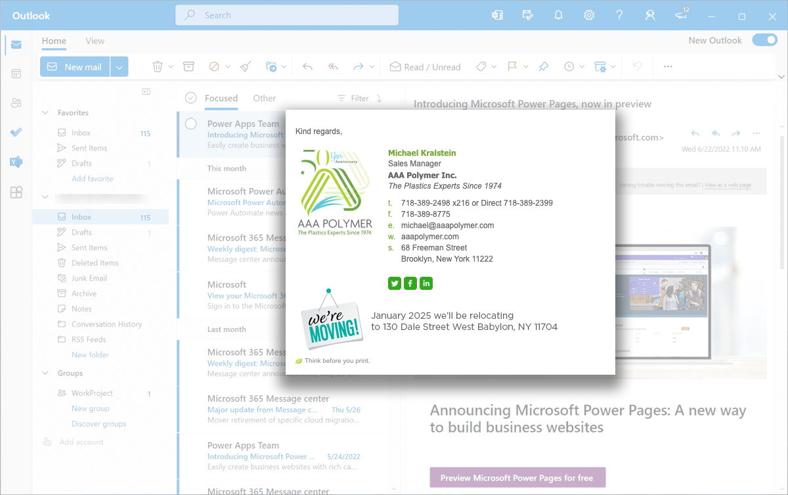This screenshot has width=788, height=495.
Task: Pin the message with the Pin icon
Action: coord(543,66)
